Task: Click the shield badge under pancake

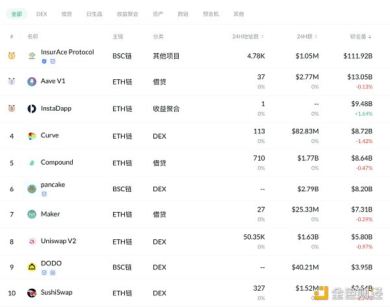Action: (44, 194)
